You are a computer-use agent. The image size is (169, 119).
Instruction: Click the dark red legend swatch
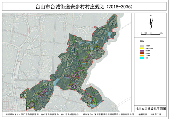coord(142,53)
